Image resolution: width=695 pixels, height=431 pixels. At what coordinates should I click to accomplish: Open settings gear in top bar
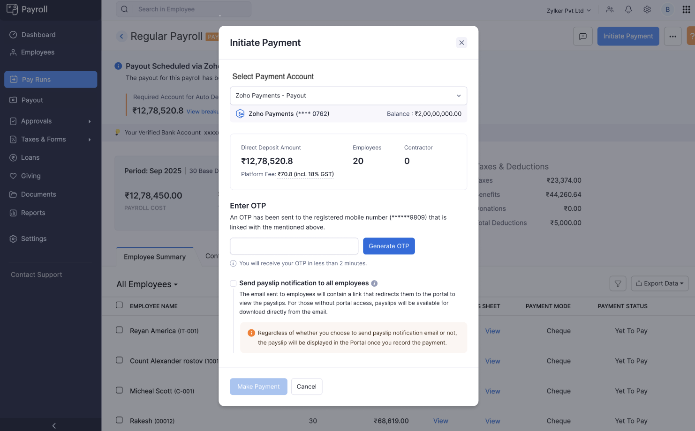(x=647, y=9)
